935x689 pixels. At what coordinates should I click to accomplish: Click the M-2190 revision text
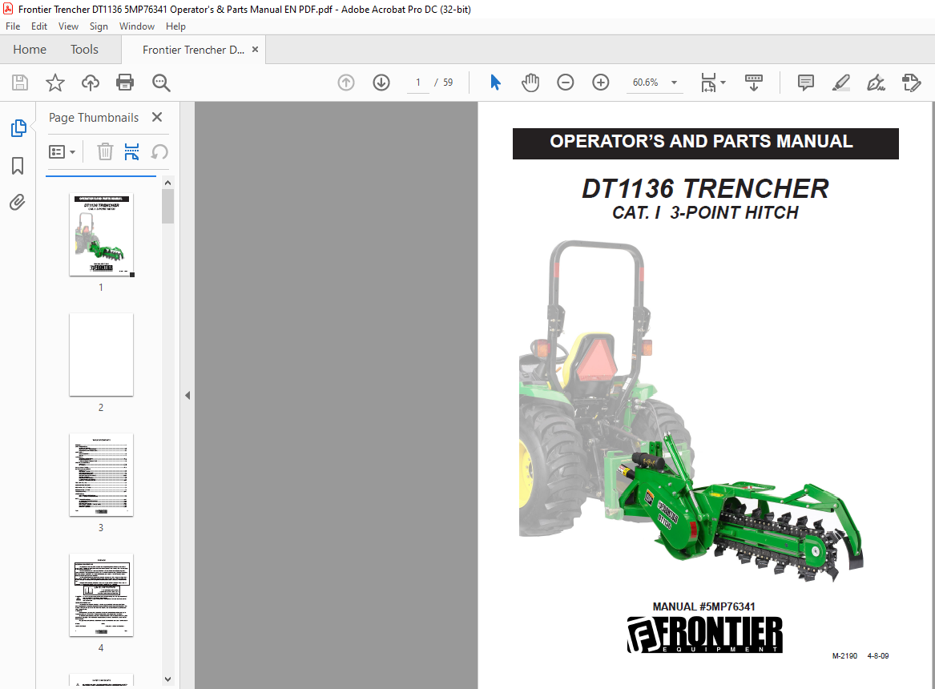pos(844,655)
